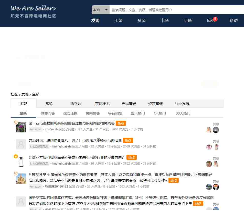Click the grey default avatar beside 回收库存 post
This screenshot has height=211, width=244.
(21, 201)
